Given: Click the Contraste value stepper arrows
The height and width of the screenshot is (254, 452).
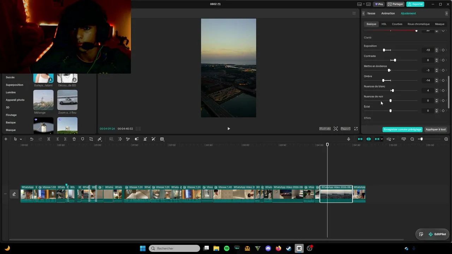Looking at the screenshot, I should [x=436, y=60].
